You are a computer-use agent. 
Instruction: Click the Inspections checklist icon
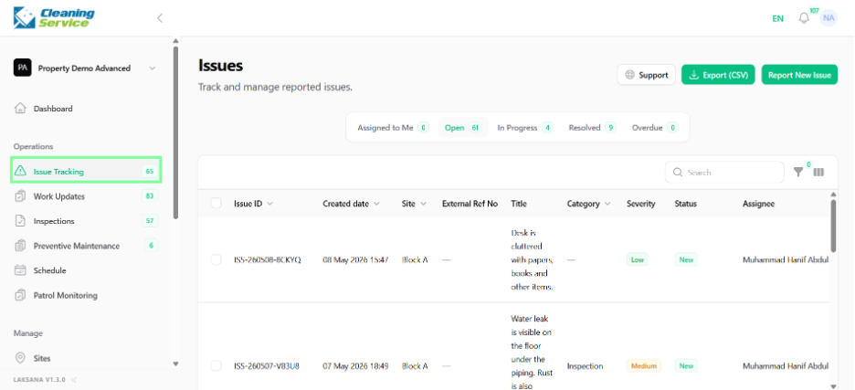pos(20,221)
